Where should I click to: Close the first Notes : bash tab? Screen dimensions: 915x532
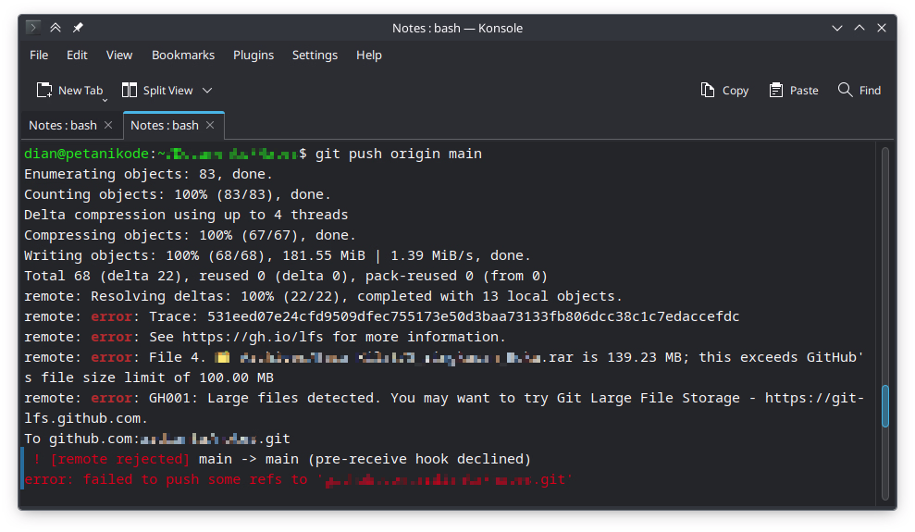[108, 126]
